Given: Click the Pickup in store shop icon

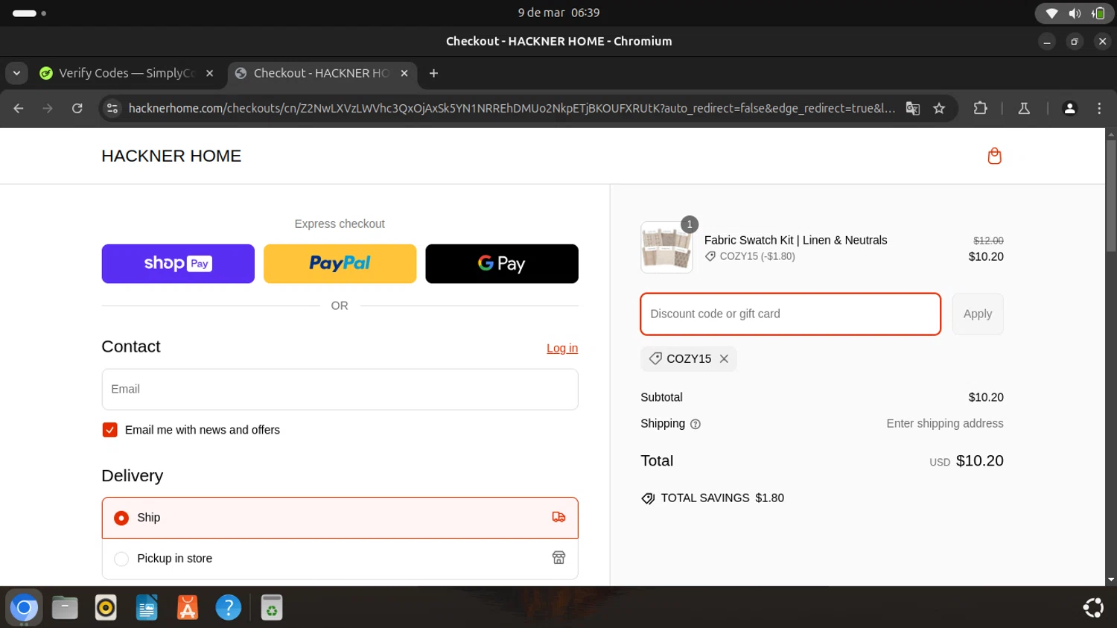Looking at the screenshot, I should (x=558, y=558).
